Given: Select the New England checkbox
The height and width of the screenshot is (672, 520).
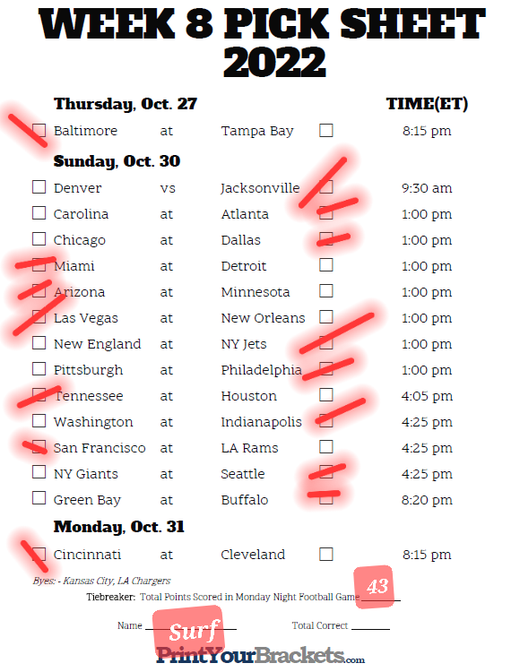Looking at the screenshot, I should pos(39,343).
